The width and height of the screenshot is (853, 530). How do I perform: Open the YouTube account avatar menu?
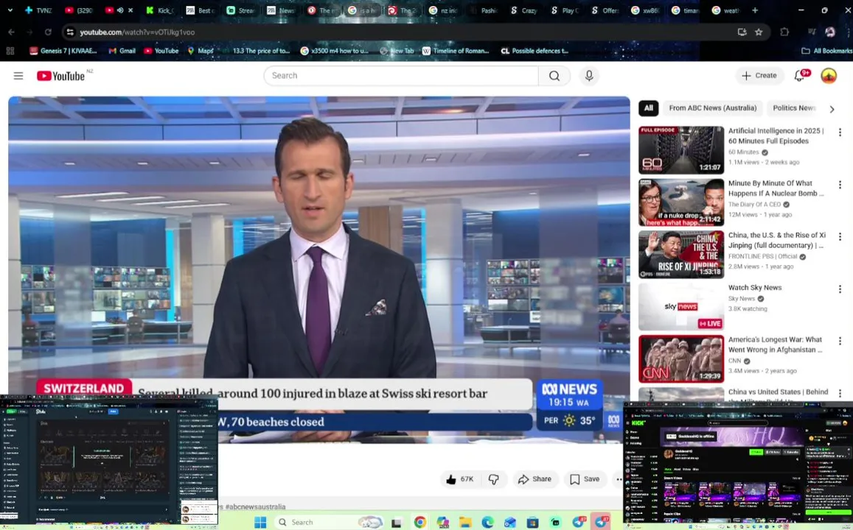[x=829, y=76]
